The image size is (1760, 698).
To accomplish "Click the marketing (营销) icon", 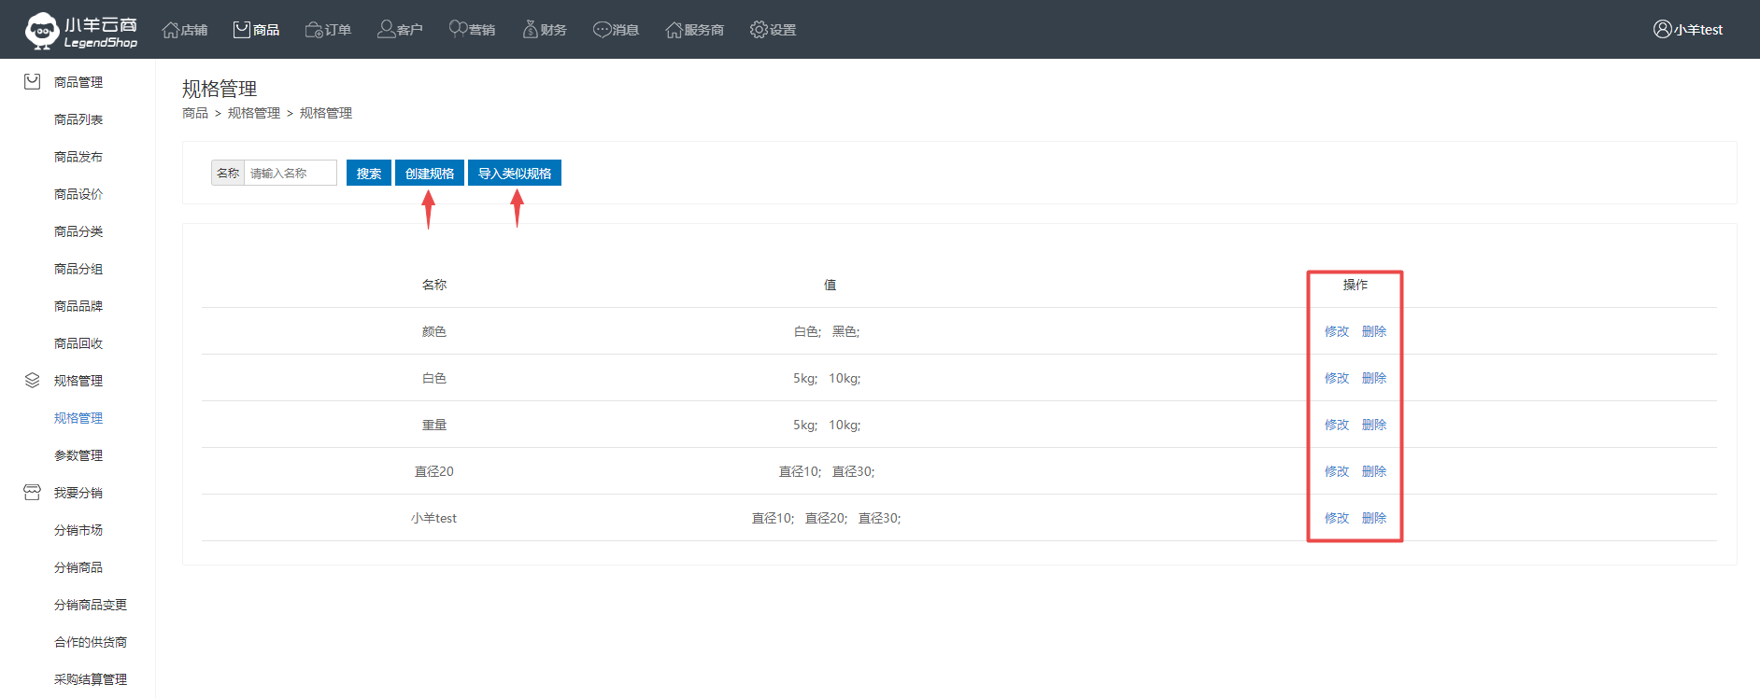I will pyautogui.click(x=458, y=30).
